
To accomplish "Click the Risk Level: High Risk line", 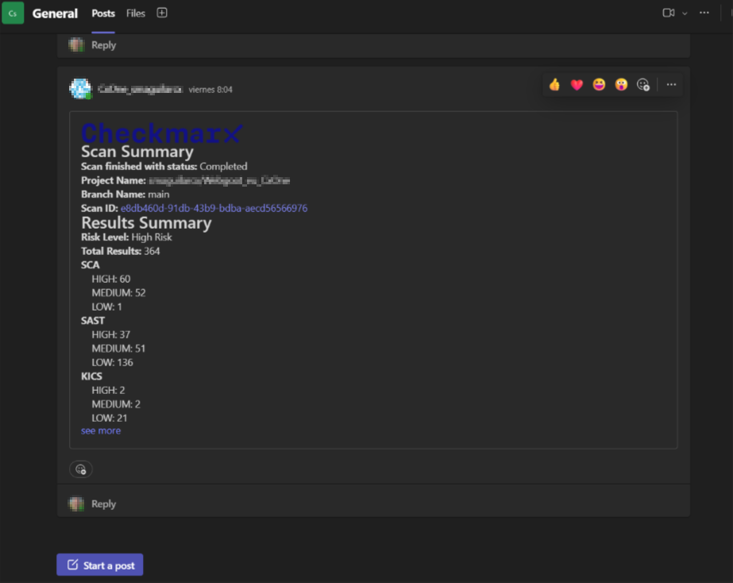I will click(x=127, y=237).
